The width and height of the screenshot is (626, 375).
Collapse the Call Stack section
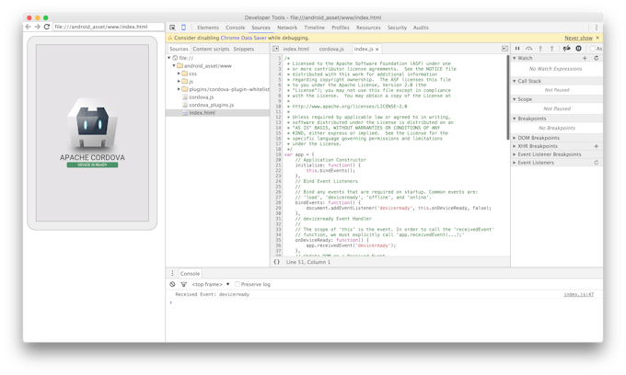[x=515, y=81]
